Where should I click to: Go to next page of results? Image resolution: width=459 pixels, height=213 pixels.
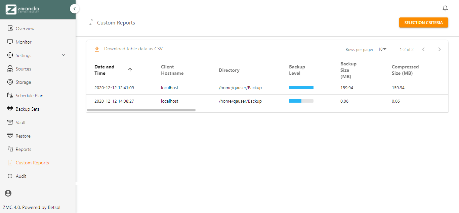coord(440,49)
